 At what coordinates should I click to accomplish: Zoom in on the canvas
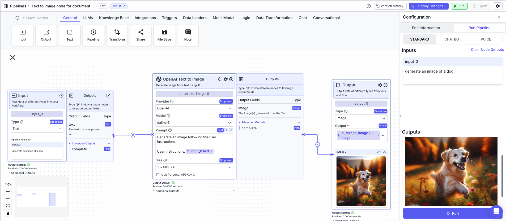(x=8, y=192)
